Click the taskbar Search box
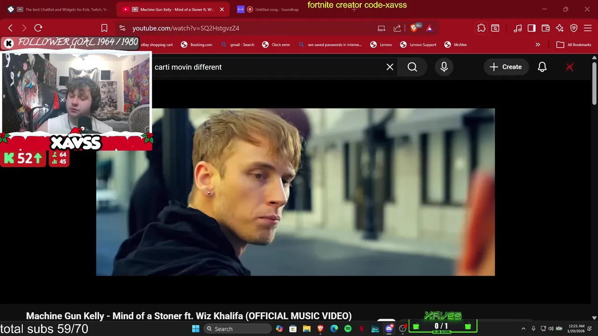This screenshot has height=336, width=598. pos(237,329)
